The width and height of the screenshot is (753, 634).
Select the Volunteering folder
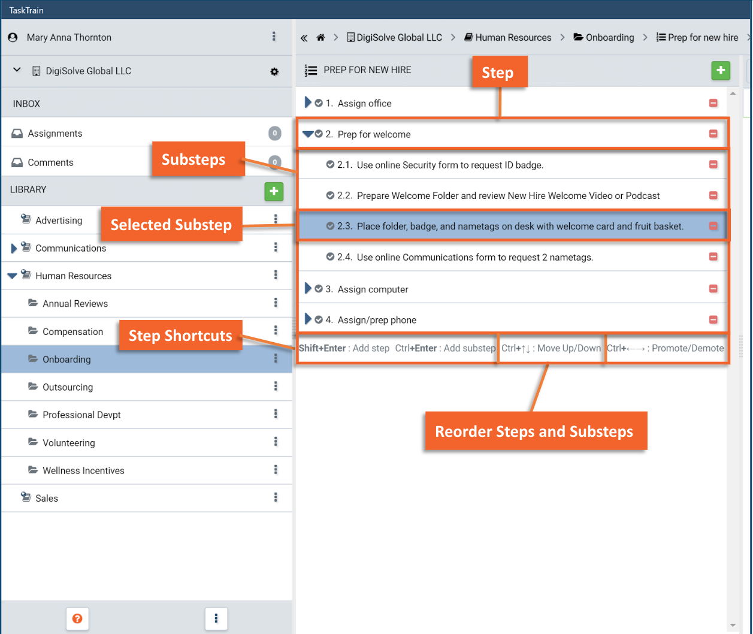pos(146,443)
